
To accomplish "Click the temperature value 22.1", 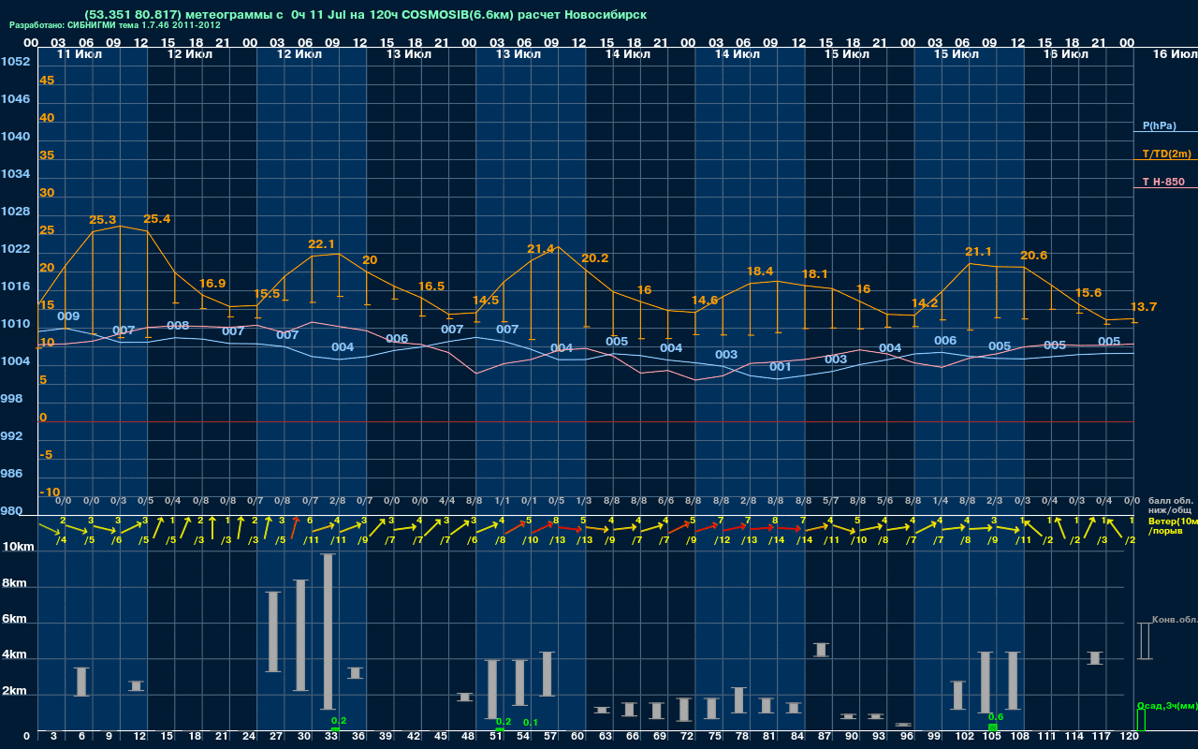I will pos(321,244).
